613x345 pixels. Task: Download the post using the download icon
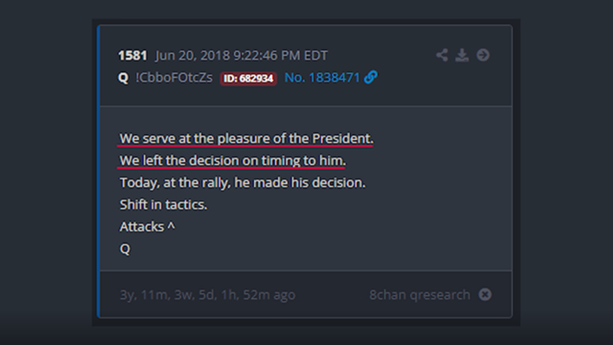tap(462, 55)
